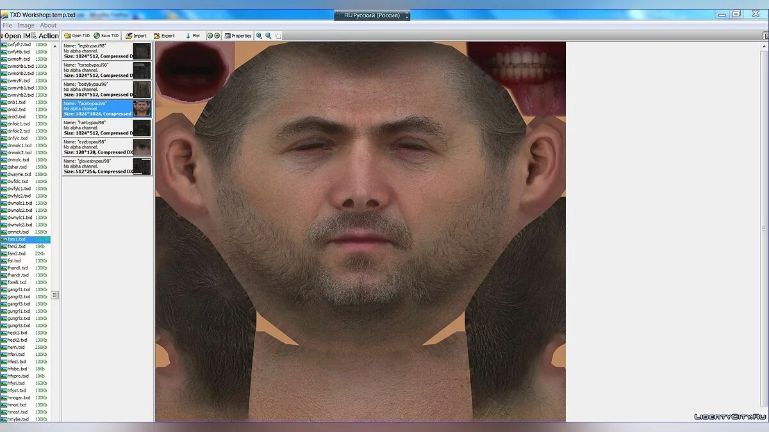Click the zoom out magnifier icon

coord(269,36)
